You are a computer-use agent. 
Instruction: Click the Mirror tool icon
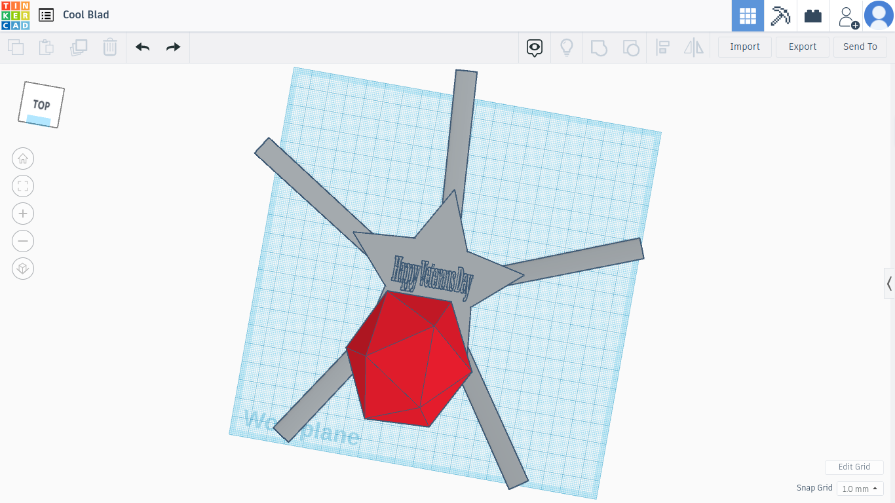[x=693, y=47]
